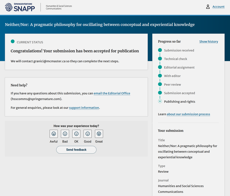Select the Great face rating icon
The width and height of the screenshot is (230, 196).
pos(99,134)
